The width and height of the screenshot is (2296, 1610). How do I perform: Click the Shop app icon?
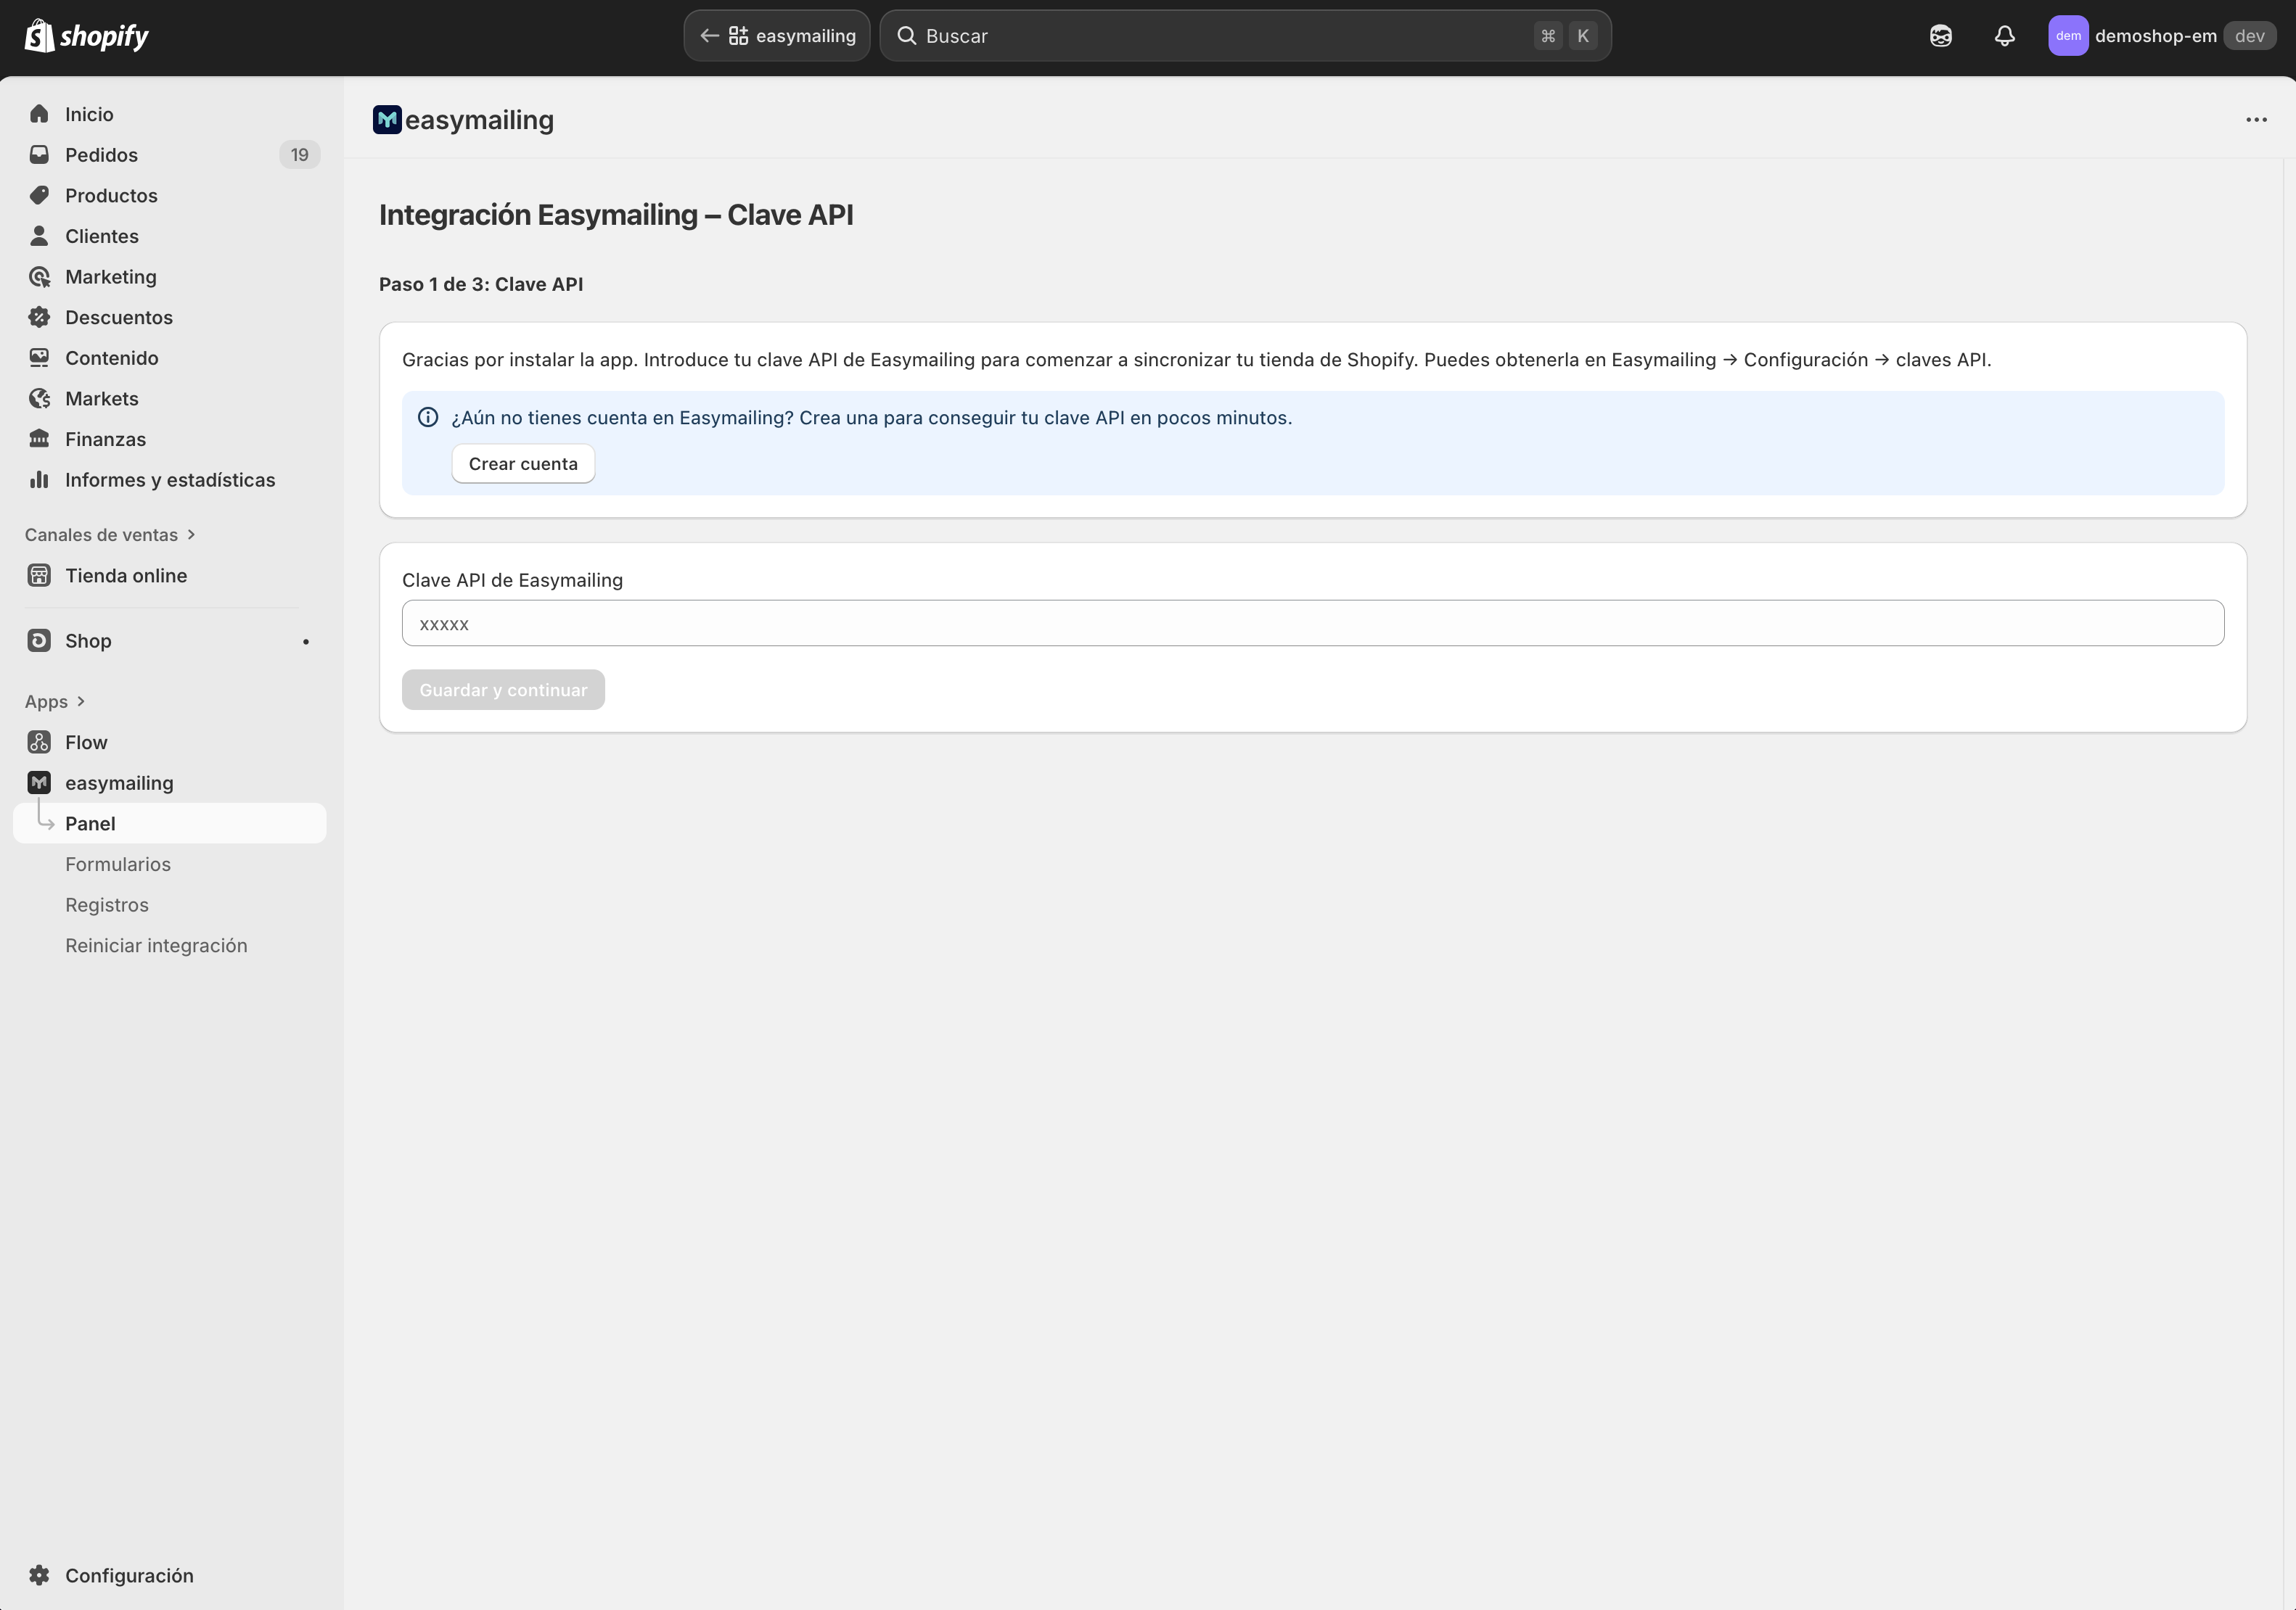39,640
